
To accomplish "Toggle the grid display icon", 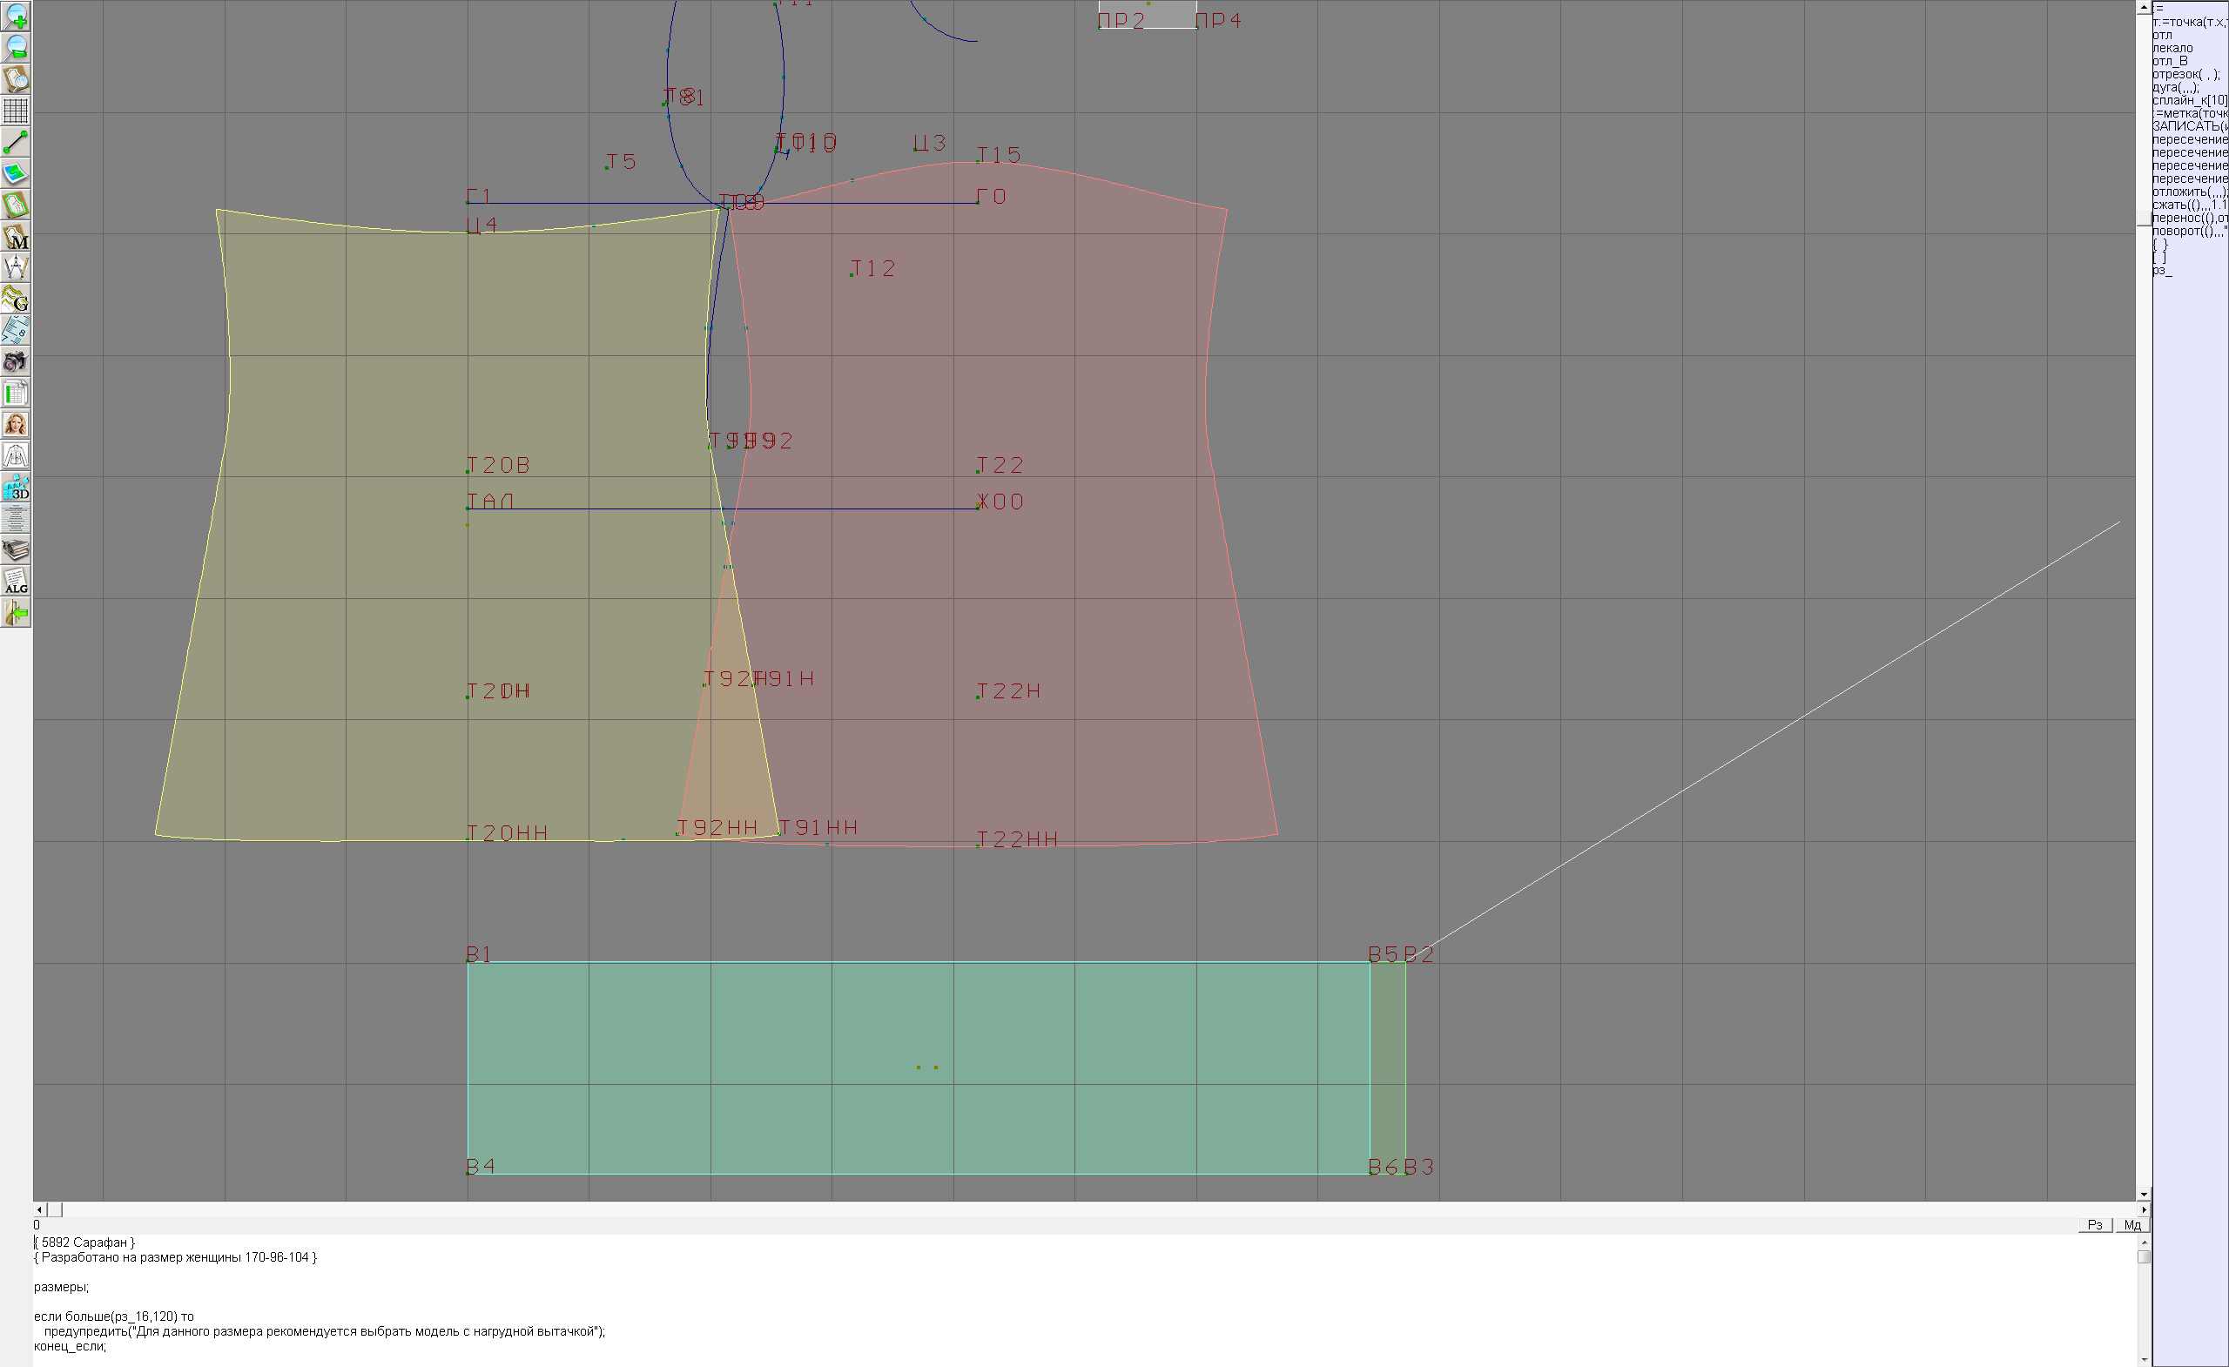I will pos(16,111).
